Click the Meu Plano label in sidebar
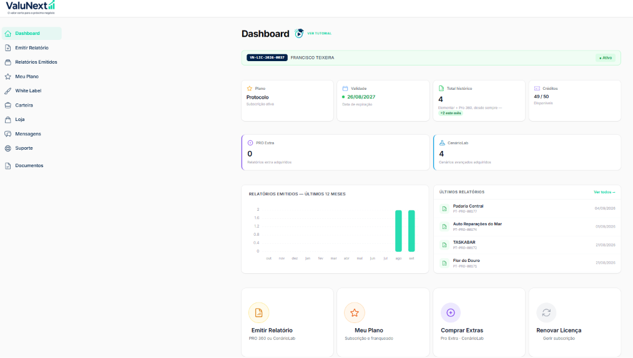 (27, 77)
